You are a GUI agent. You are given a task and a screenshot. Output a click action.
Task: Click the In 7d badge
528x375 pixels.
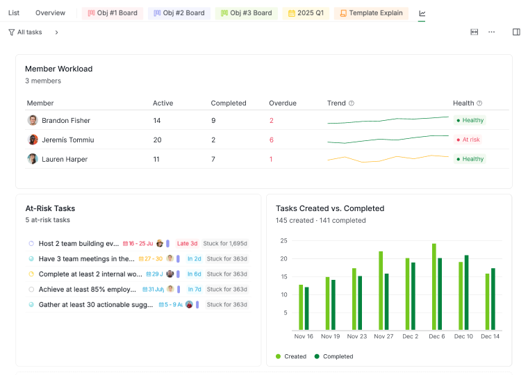coord(195,290)
